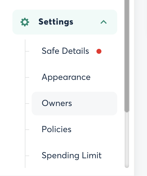
Task: Click the tree branch tick beside Safe Details
Action: point(27,51)
